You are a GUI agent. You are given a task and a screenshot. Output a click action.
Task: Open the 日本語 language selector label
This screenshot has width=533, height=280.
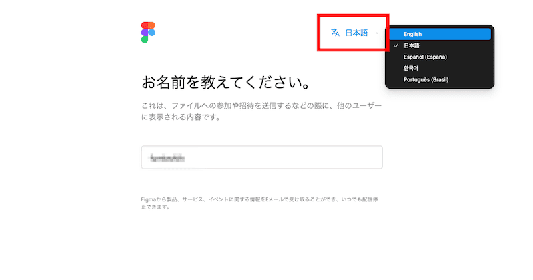pos(356,33)
